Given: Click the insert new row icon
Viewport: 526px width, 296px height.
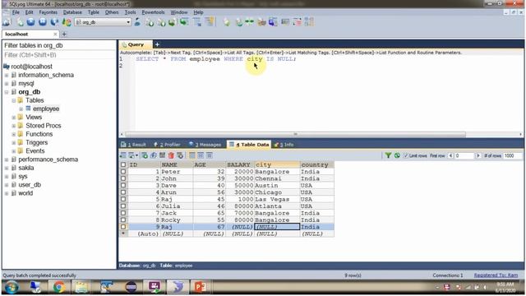Looking at the screenshot, I should coord(145,155).
